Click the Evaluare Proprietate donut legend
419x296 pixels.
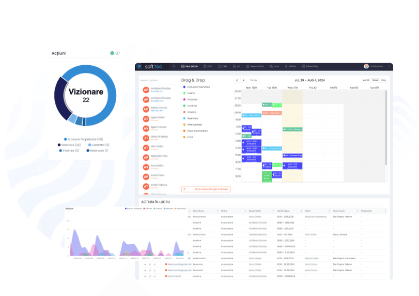(x=83, y=139)
